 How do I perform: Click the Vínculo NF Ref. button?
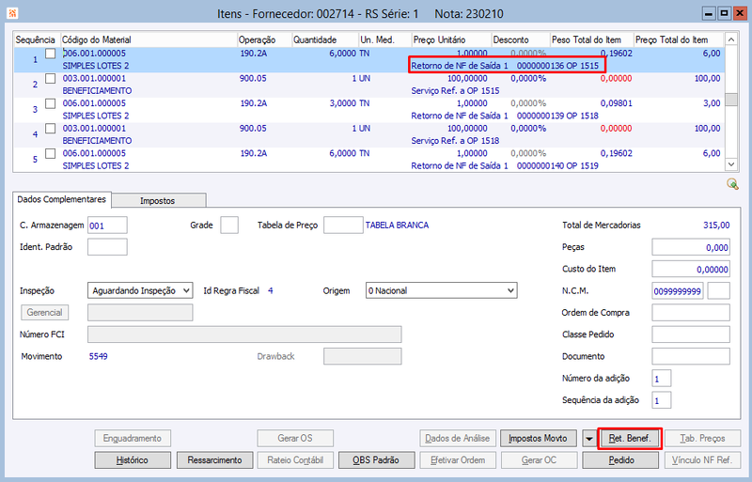(702, 460)
